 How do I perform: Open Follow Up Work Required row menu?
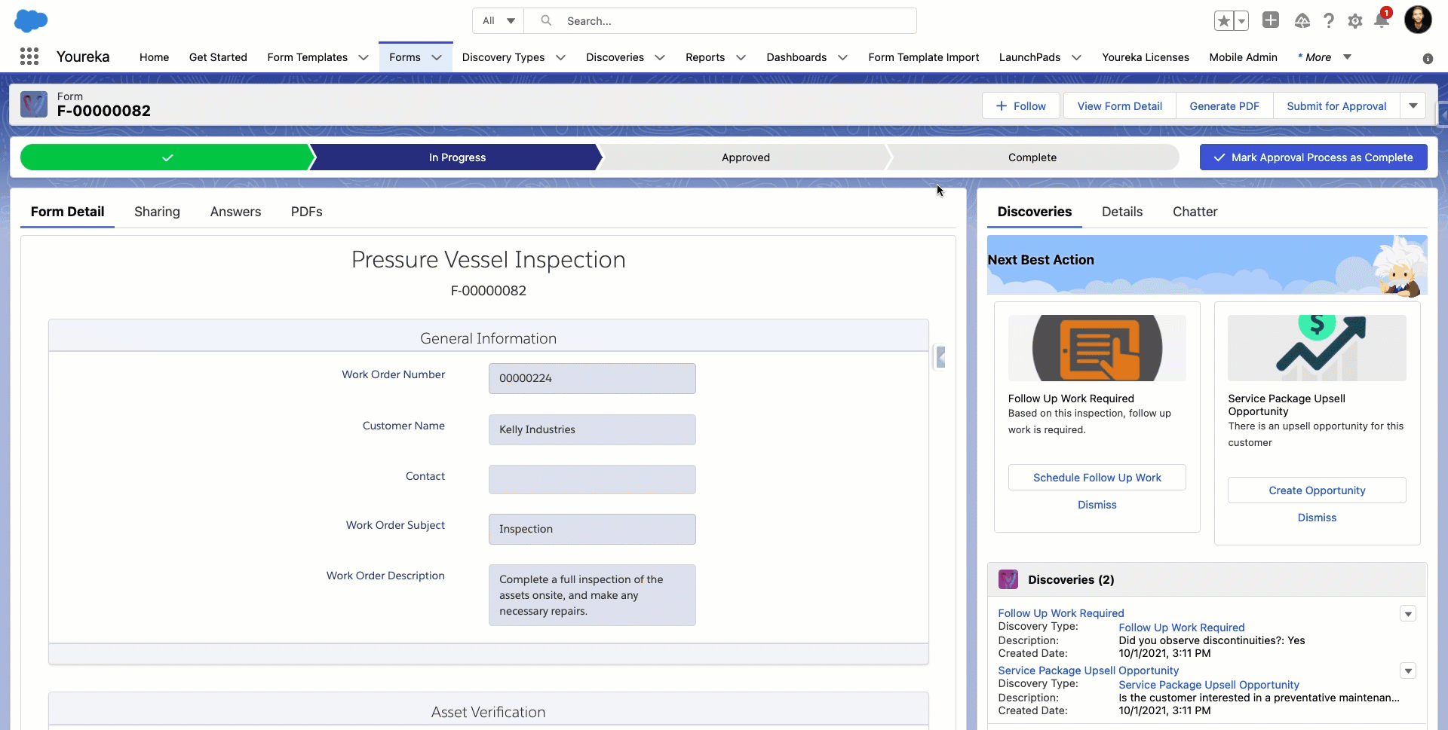pyautogui.click(x=1408, y=613)
